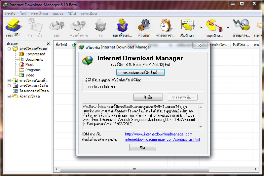Select the Grabber projects tree item

31,91
